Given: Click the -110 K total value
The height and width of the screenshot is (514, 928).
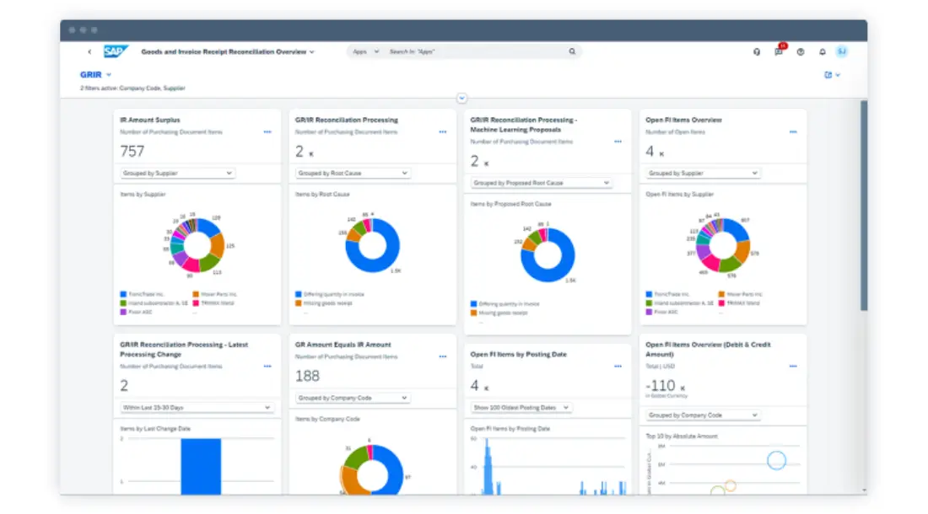Looking at the screenshot, I should (666, 387).
